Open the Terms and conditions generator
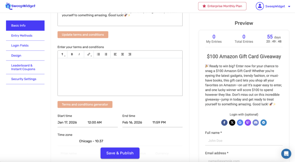 pos(85,104)
